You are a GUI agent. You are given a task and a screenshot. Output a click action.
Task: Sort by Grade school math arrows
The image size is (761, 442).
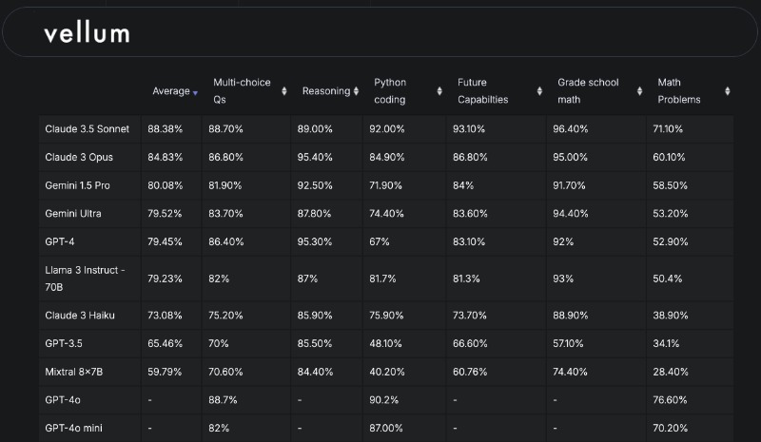tap(639, 91)
